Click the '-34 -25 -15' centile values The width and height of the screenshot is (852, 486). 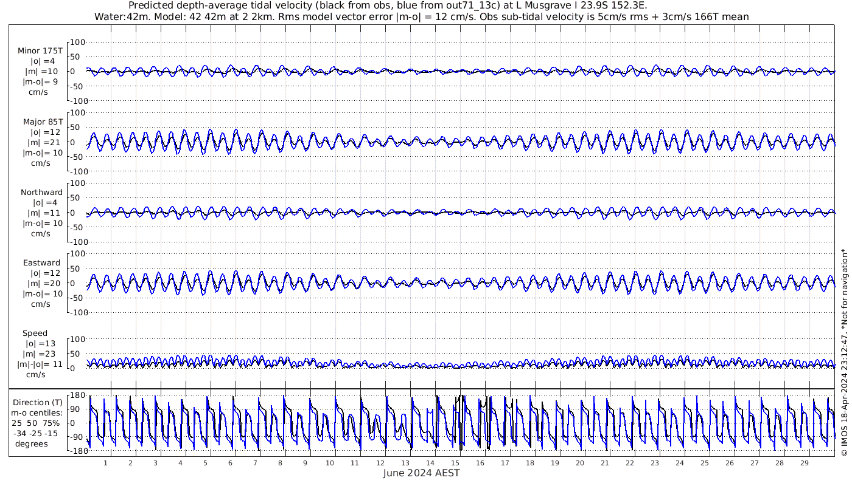click(35, 433)
